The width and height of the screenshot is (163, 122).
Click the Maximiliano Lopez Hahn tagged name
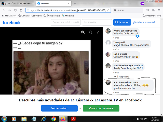pyautogui.click(x=127, y=85)
